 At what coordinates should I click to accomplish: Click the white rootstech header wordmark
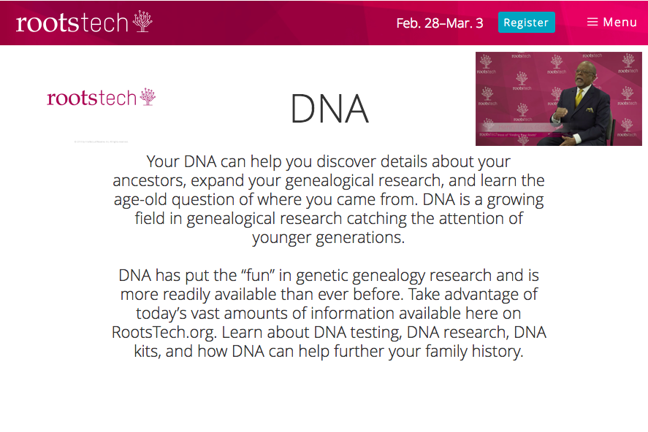(x=72, y=23)
